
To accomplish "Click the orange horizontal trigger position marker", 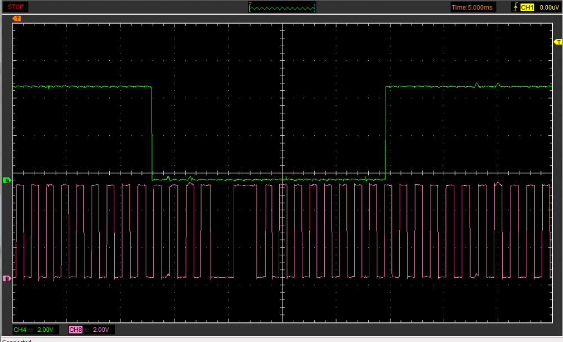I will [17, 19].
